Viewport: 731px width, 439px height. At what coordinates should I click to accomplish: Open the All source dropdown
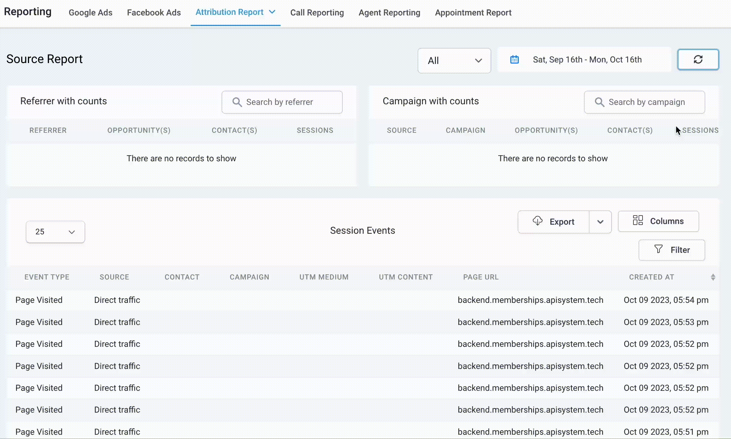coord(454,61)
